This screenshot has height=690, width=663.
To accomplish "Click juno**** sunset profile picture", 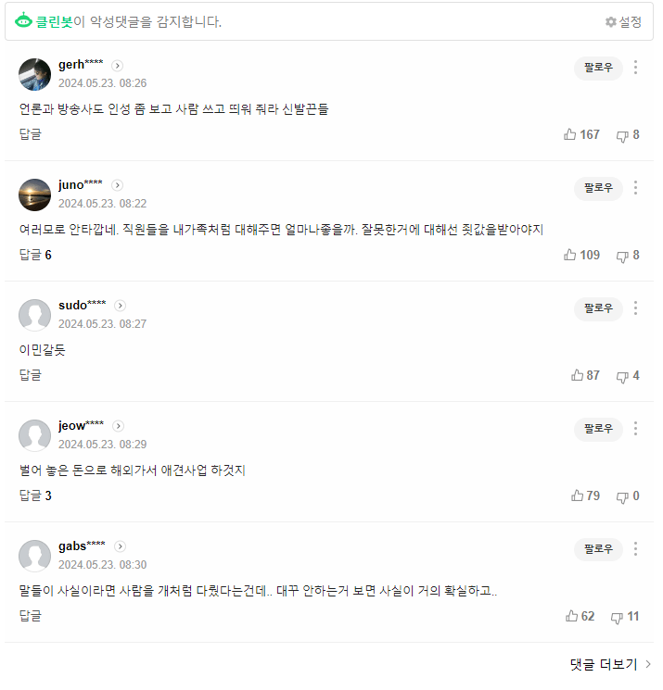I will [x=34, y=194].
